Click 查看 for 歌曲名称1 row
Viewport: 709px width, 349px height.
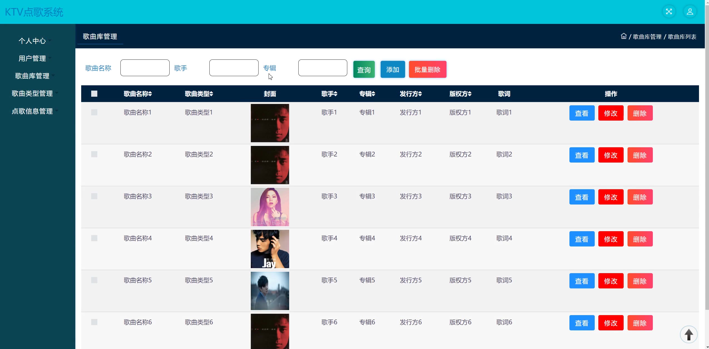click(582, 113)
